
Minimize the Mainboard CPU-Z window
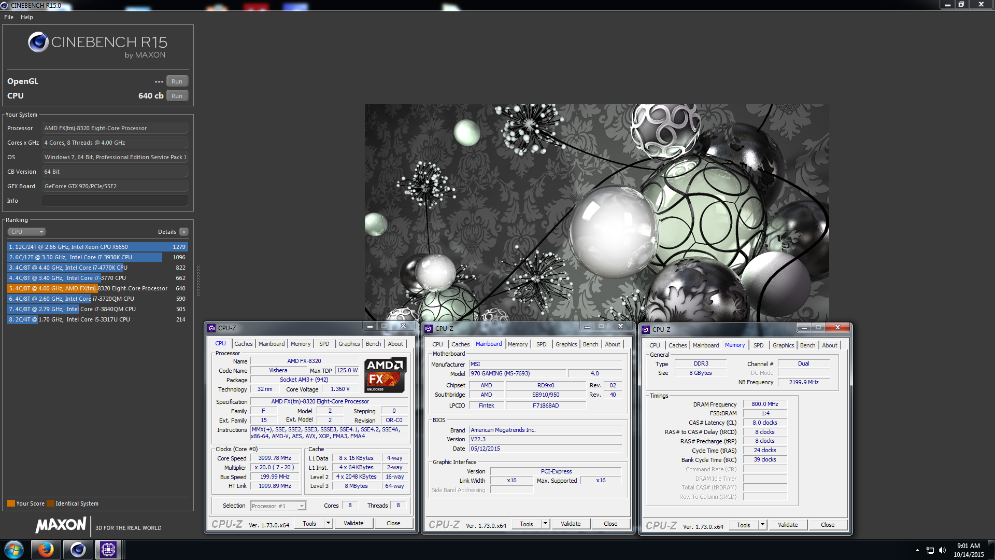click(x=587, y=327)
